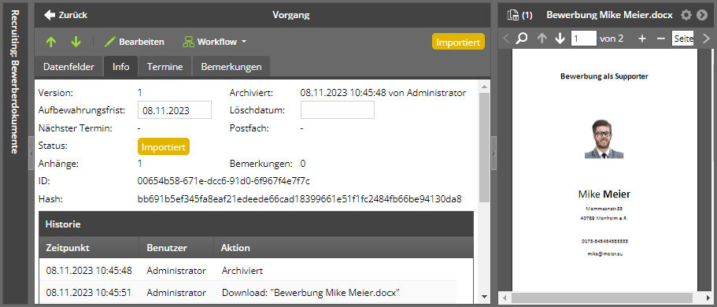This screenshot has width=717, height=307.
Task: Open the Seite zoom mode dropdown
Action: pyautogui.click(x=682, y=39)
